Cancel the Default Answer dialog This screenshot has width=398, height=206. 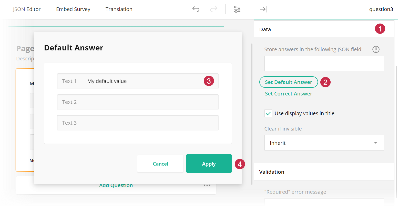160,164
